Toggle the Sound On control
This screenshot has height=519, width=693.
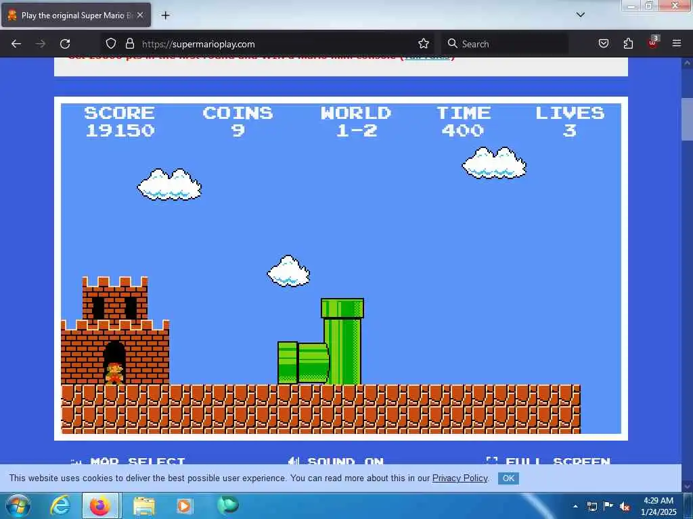pyautogui.click(x=336, y=461)
